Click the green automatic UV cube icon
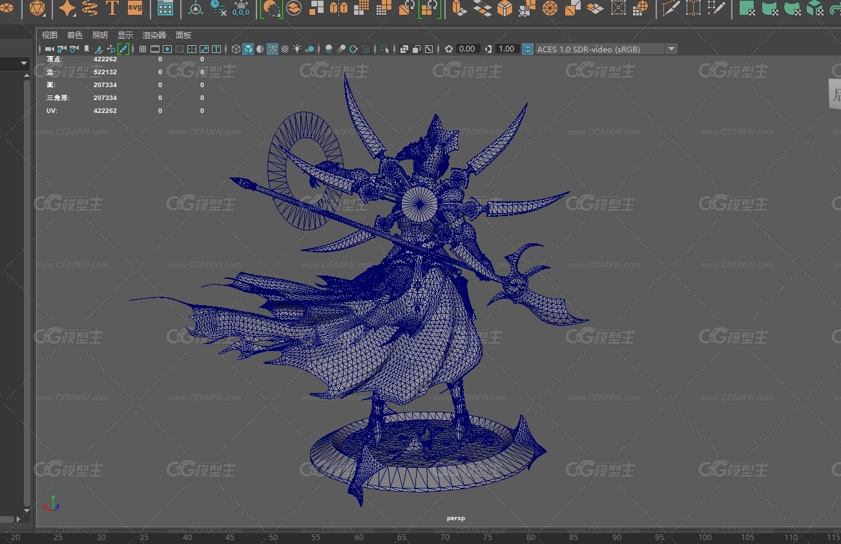 coord(815,8)
